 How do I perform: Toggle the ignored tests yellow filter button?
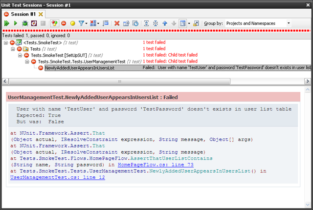click(x=73, y=23)
